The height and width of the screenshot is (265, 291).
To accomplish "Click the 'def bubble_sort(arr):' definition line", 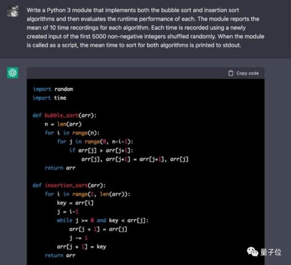I will click(x=65, y=115).
